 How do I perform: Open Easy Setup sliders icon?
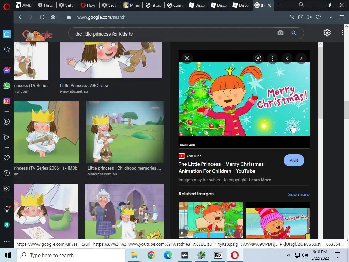click(342, 17)
